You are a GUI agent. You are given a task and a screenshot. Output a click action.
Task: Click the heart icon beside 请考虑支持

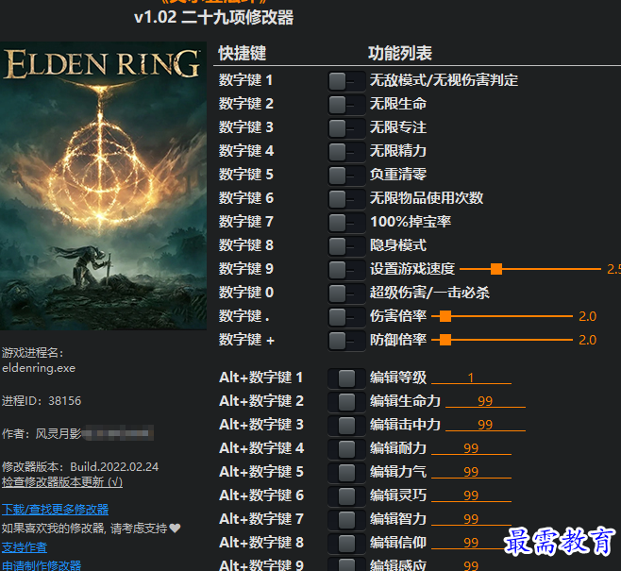(175, 528)
